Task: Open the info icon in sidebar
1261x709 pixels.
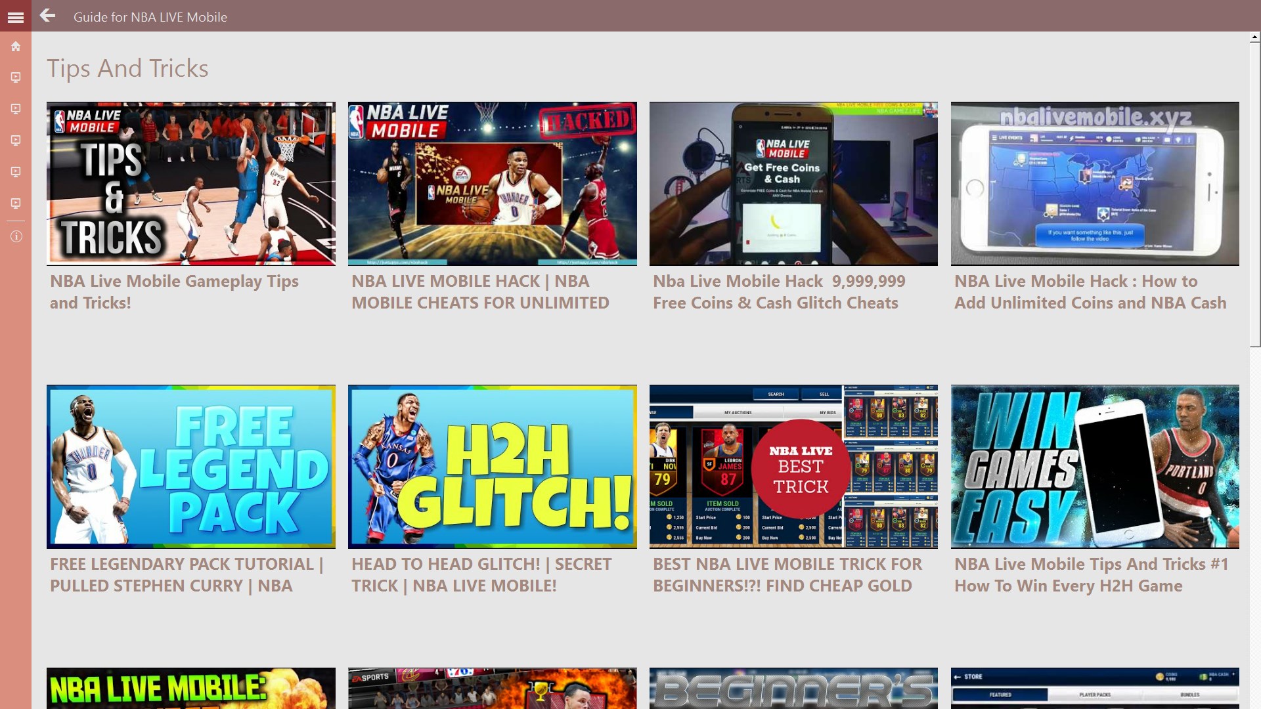Action: coord(16,236)
